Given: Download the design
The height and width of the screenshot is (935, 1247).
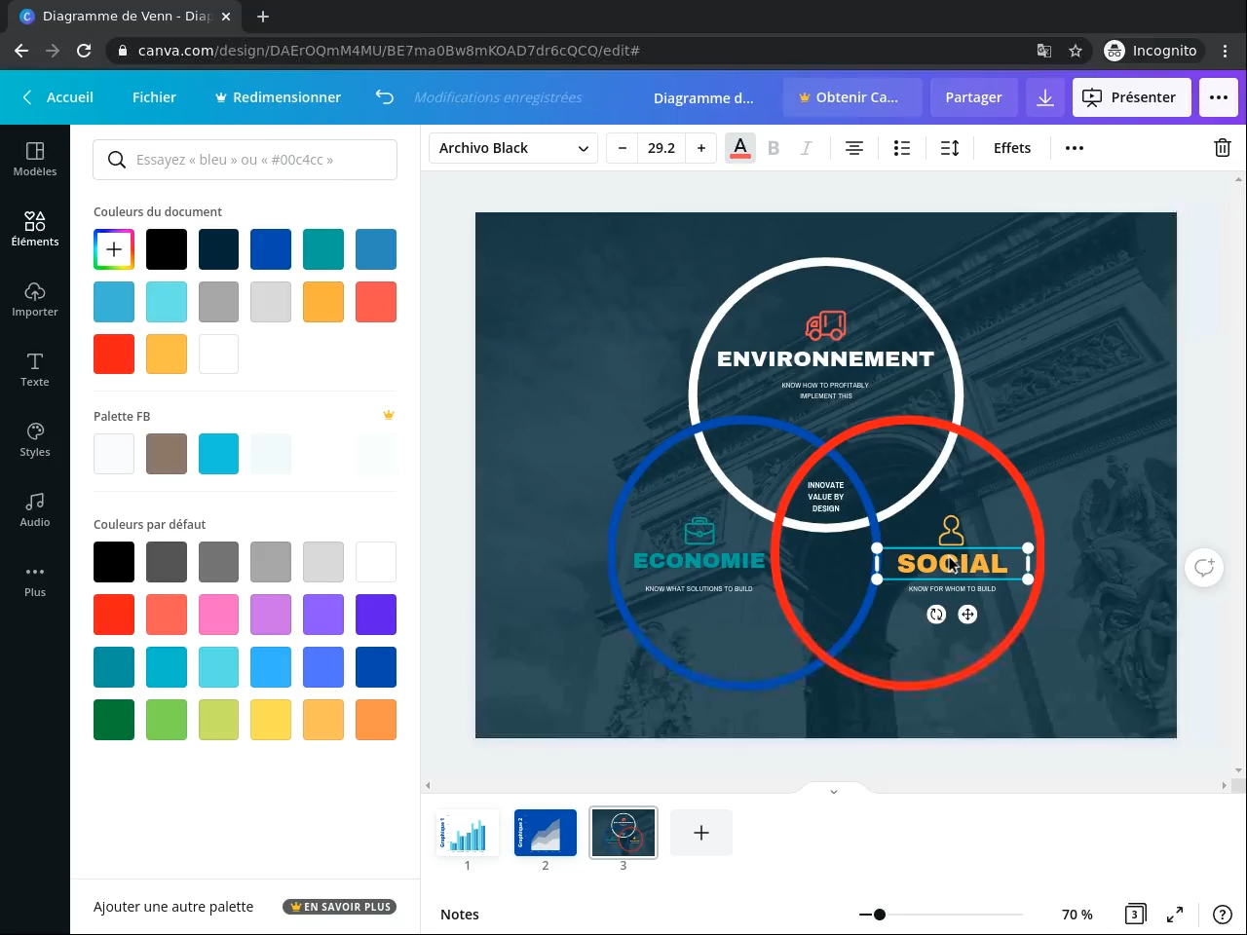Looking at the screenshot, I should [1045, 97].
